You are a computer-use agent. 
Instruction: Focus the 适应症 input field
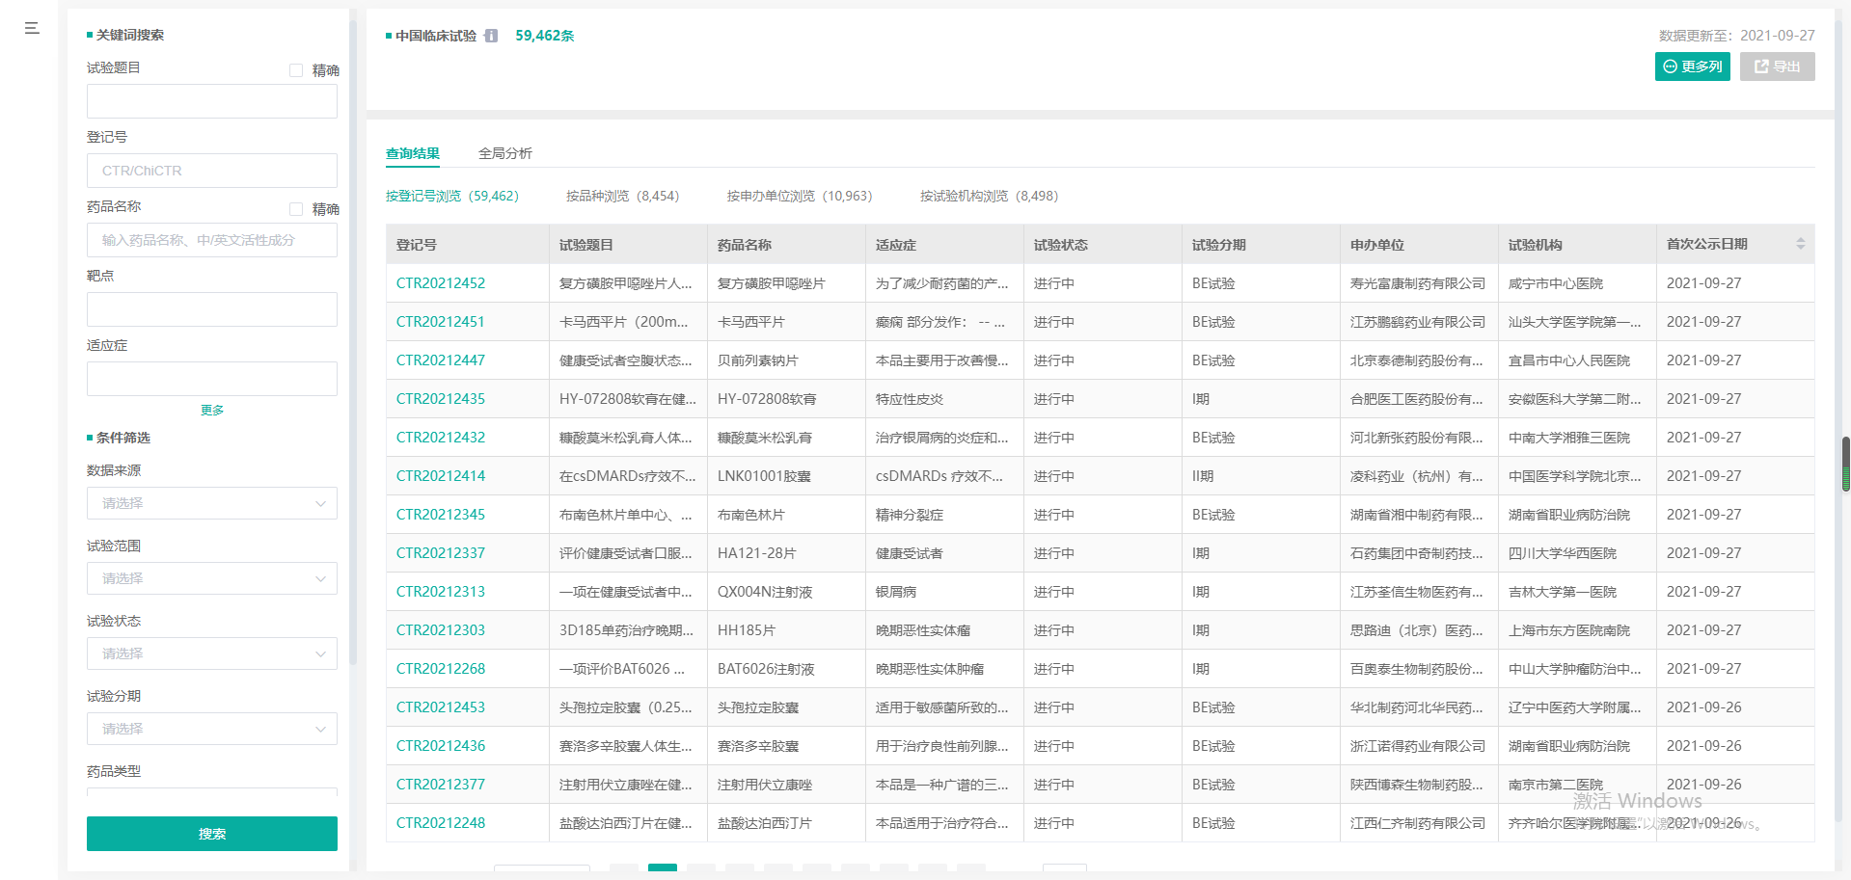click(x=212, y=379)
